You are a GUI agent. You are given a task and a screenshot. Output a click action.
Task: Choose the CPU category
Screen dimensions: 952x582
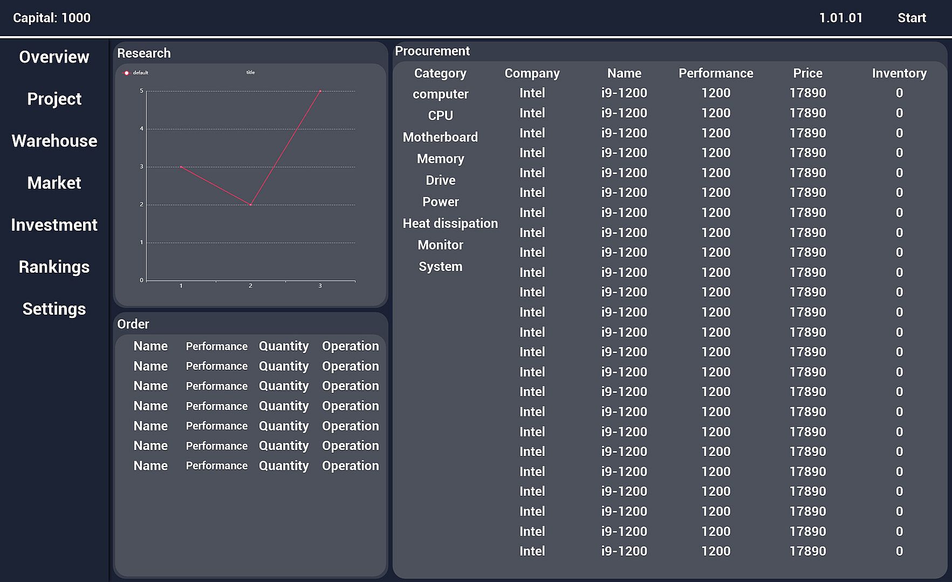point(440,116)
